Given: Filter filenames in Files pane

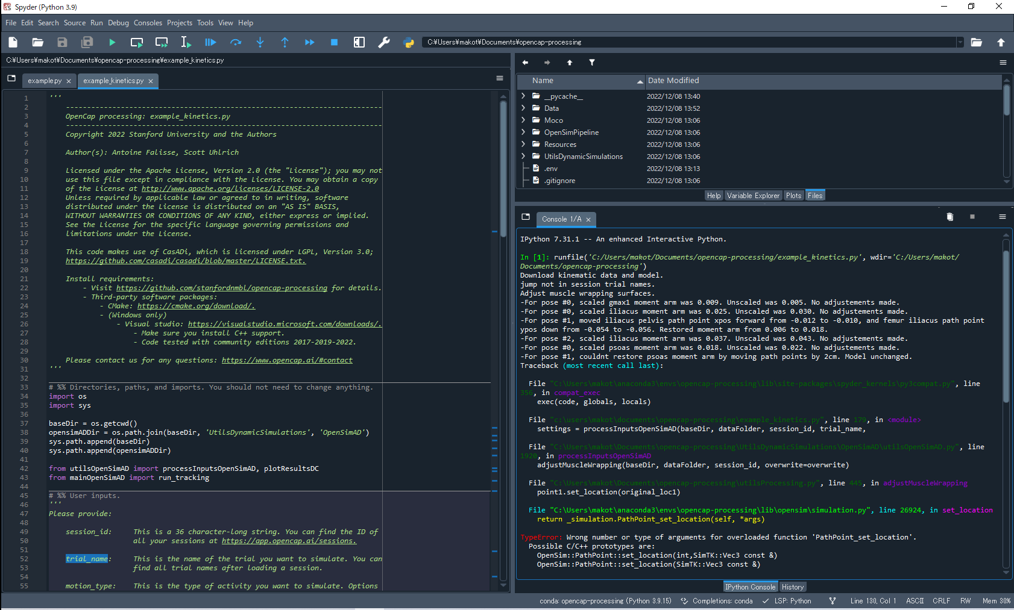Looking at the screenshot, I should pos(592,63).
